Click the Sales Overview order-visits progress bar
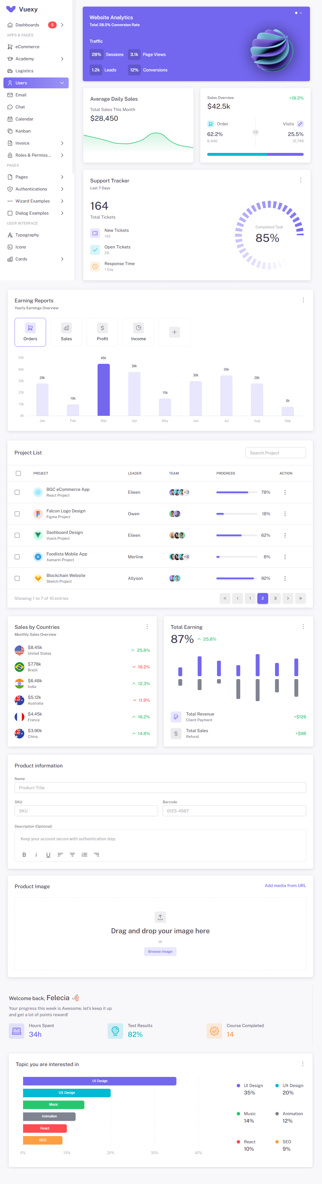 click(255, 154)
